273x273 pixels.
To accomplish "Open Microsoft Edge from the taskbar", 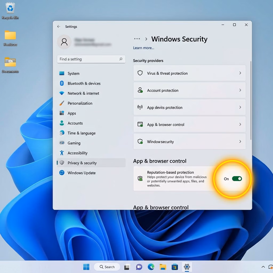I will (151, 267).
